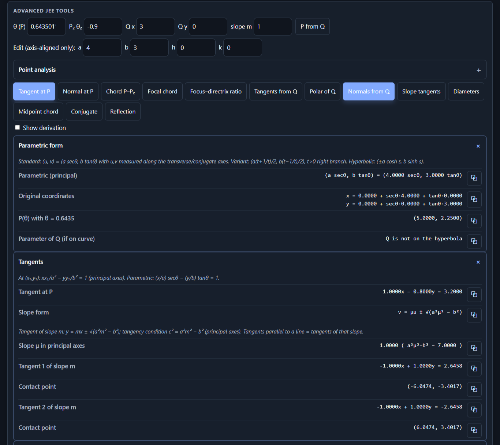Edit the semi-axis b input field
Image resolution: width=500 pixels, height=445 pixels.
coord(149,48)
